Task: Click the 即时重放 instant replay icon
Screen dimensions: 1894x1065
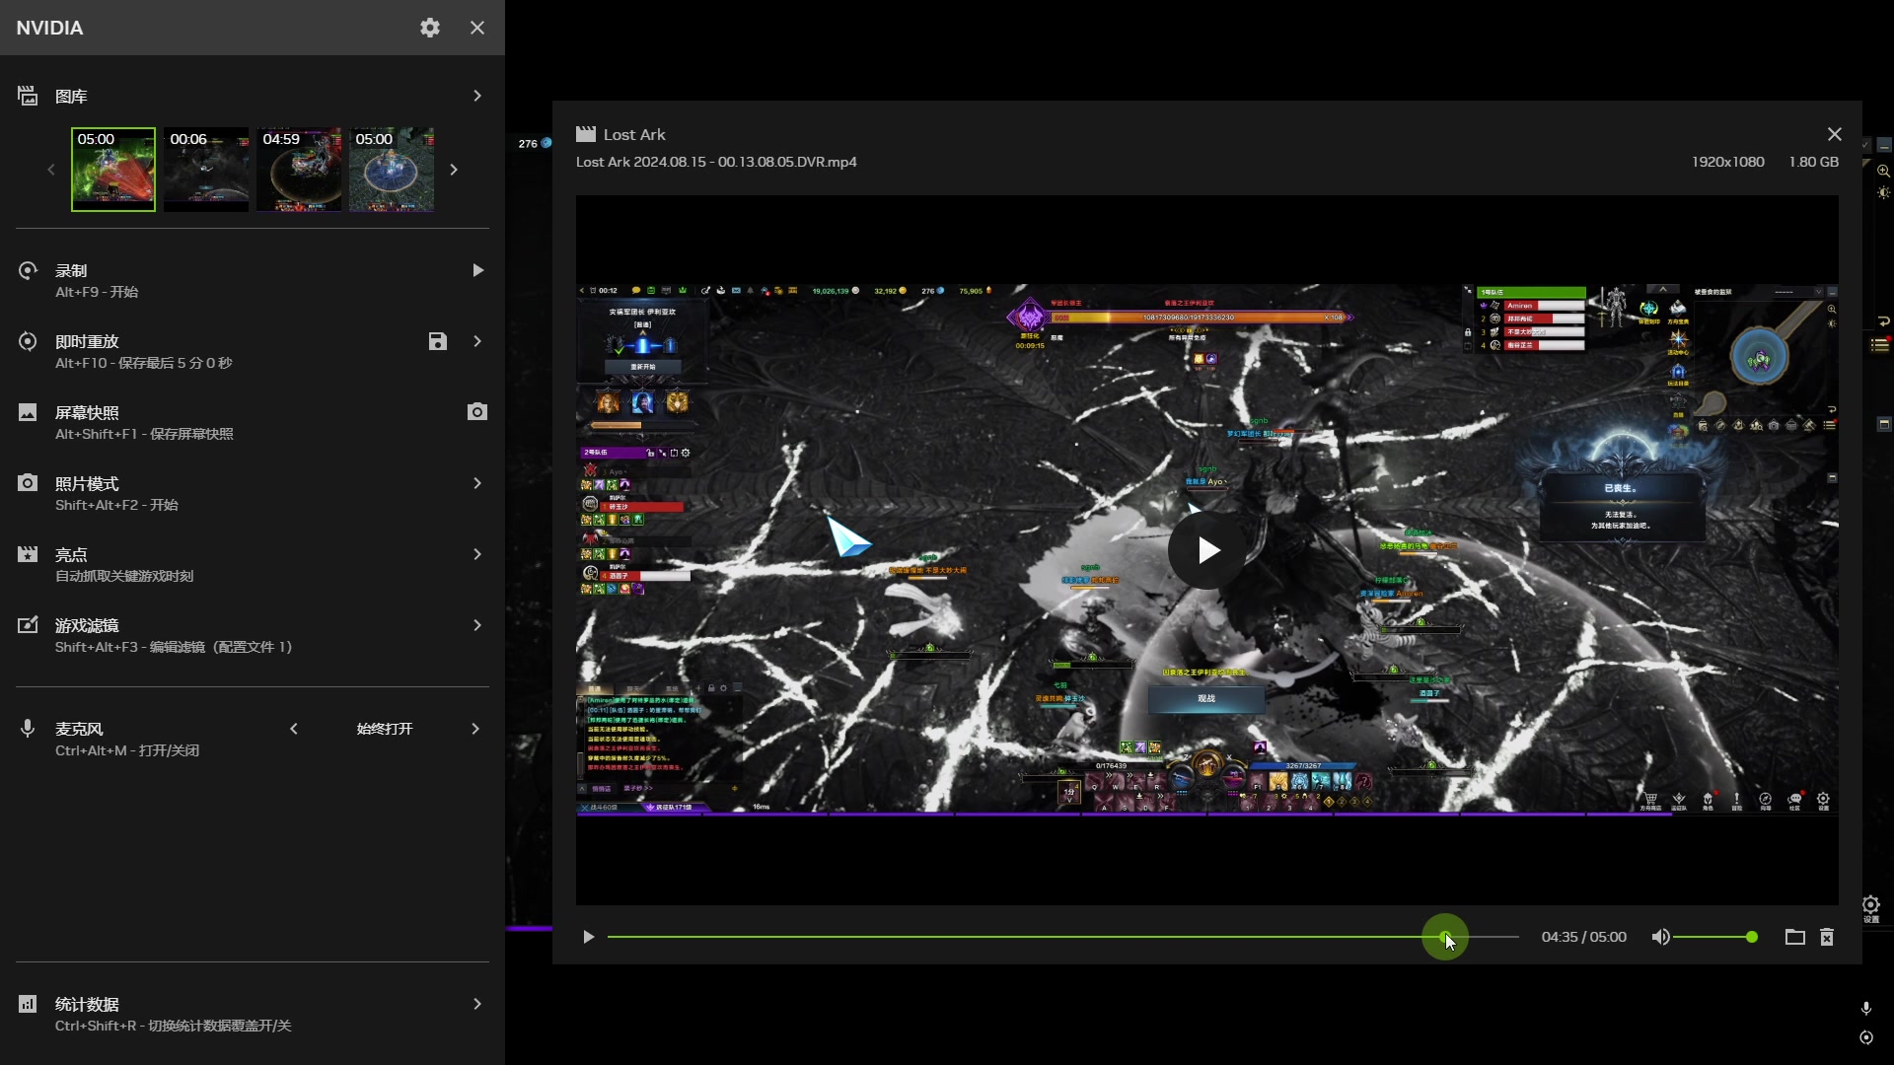Action: [x=28, y=341]
